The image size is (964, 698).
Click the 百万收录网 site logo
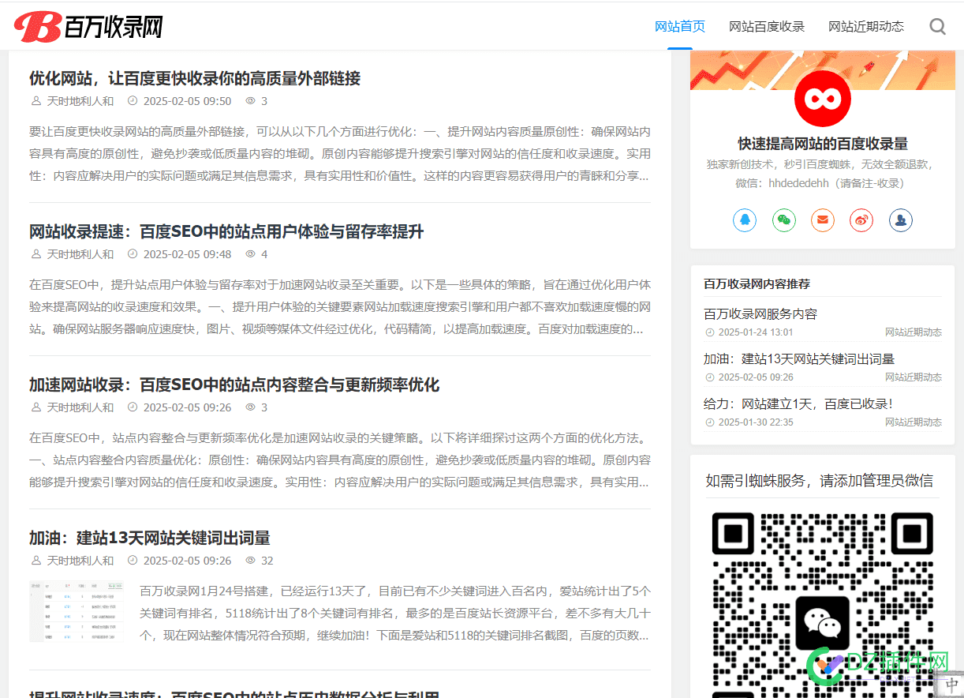tap(89, 27)
